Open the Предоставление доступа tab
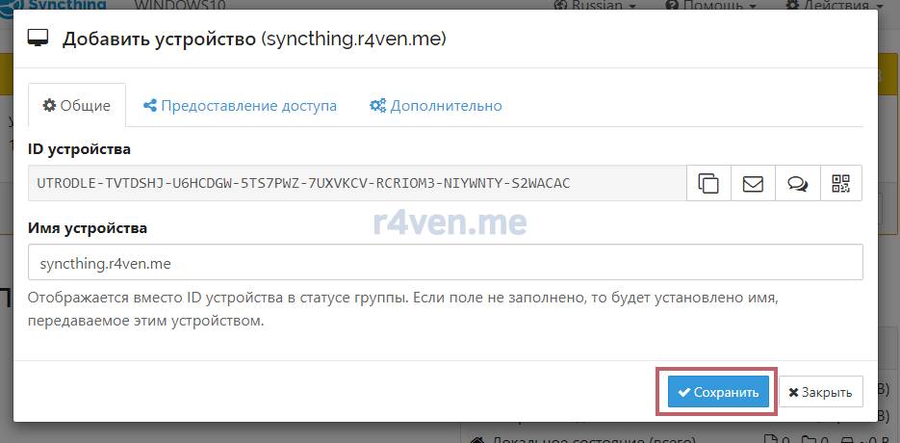This screenshot has width=900, height=443. pos(240,106)
